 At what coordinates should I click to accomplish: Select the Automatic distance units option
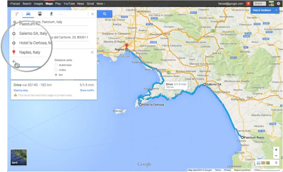pyautogui.click(x=56, y=65)
